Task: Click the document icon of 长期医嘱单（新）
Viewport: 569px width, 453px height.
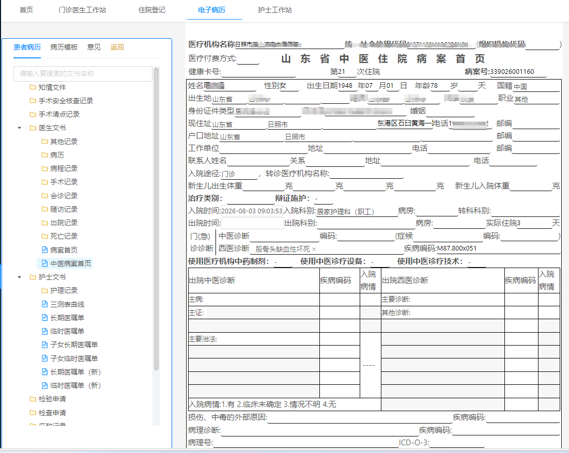Action: click(x=44, y=372)
